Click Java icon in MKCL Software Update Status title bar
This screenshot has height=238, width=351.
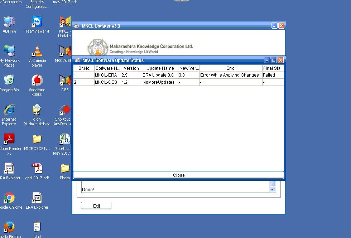tap(77, 60)
